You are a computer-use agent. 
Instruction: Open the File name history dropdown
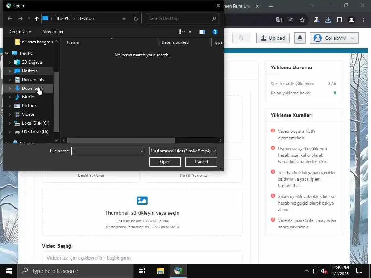click(x=142, y=151)
